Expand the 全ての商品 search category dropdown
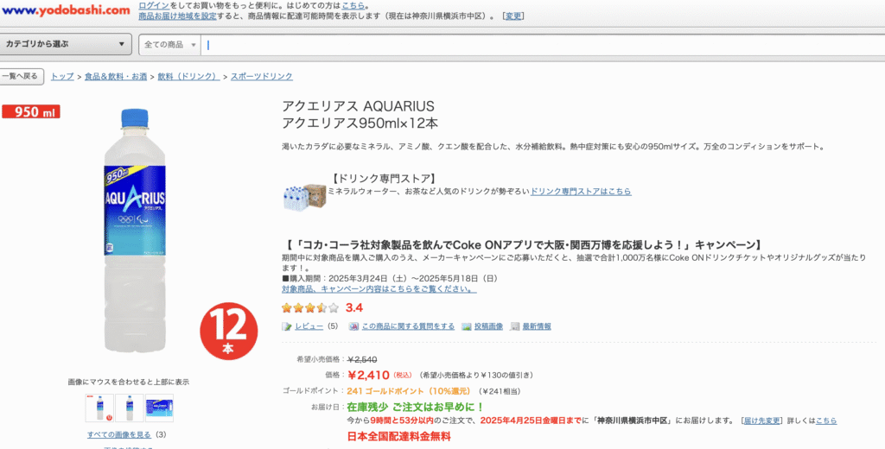Image resolution: width=885 pixels, height=449 pixels. (170, 45)
